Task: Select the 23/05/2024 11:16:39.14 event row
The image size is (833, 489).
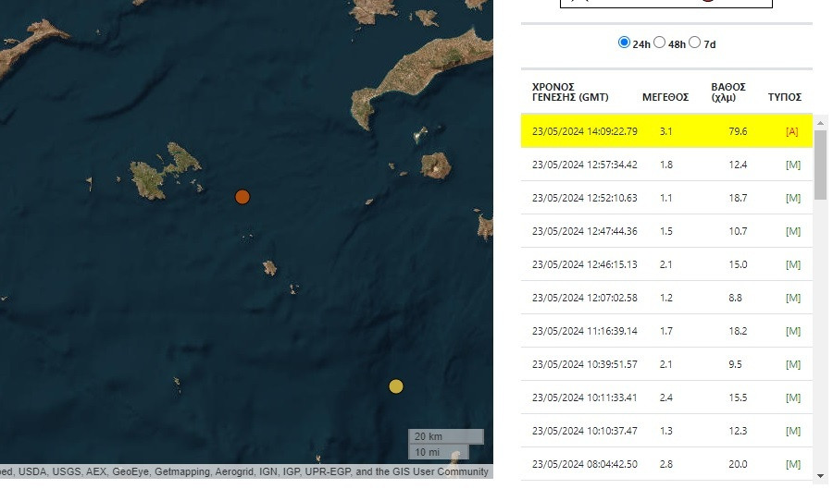Action: pos(666,331)
